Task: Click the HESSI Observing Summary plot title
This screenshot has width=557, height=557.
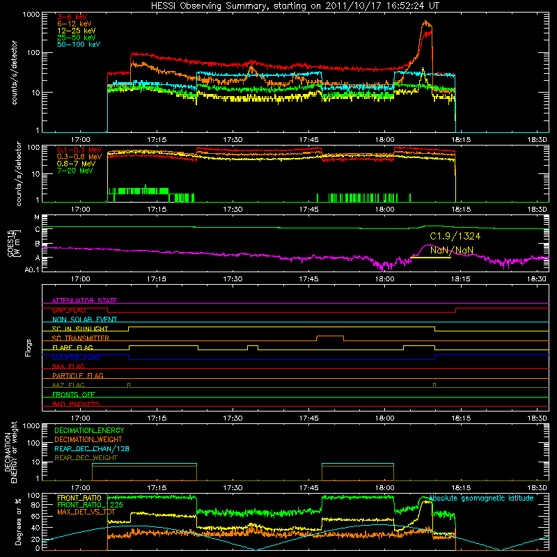Action: (x=295, y=6)
